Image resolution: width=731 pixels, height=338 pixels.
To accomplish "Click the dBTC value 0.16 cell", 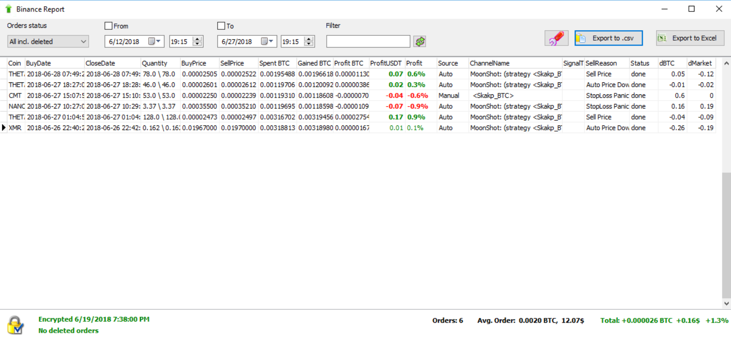I will pos(672,106).
